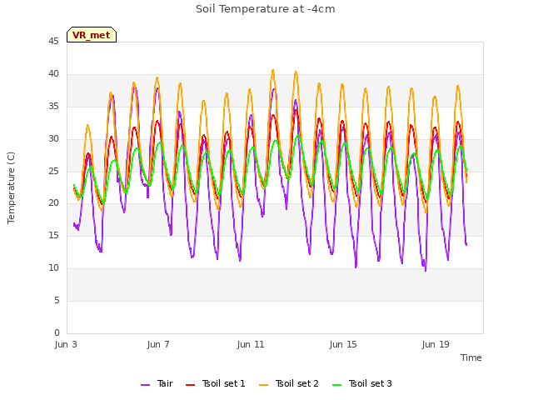Toggle the Tsoil set 2 legend entry
Screen dimensions: 533x400
(289, 383)
